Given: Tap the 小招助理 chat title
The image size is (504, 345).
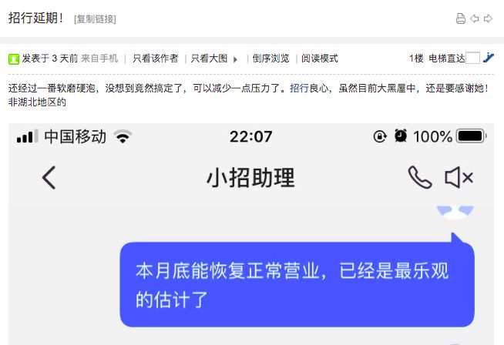Looking at the screenshot, I should tap(250, 178).
